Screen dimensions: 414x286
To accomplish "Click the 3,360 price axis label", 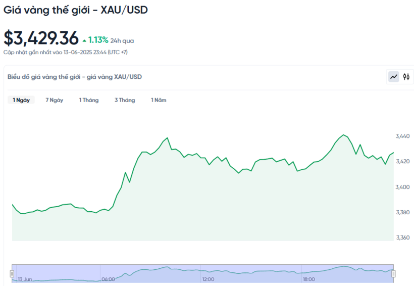I will 402,237.
